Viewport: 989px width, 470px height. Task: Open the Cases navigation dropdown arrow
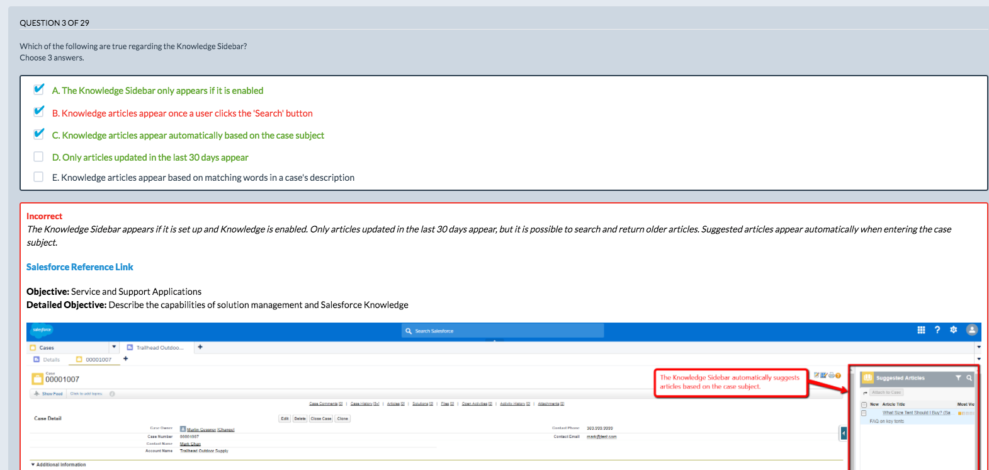click(x=114, y=347)
